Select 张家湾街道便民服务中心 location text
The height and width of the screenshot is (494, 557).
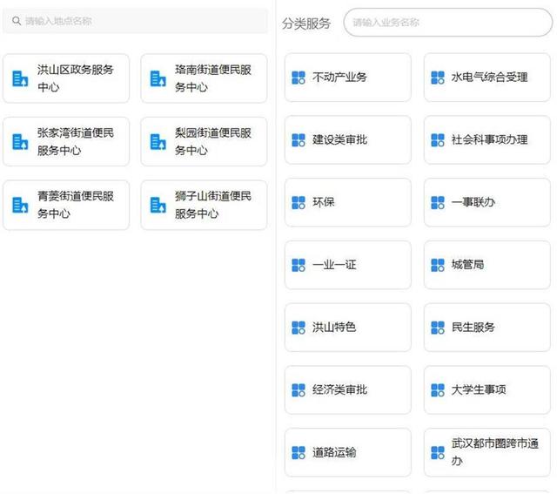(76, 141)
